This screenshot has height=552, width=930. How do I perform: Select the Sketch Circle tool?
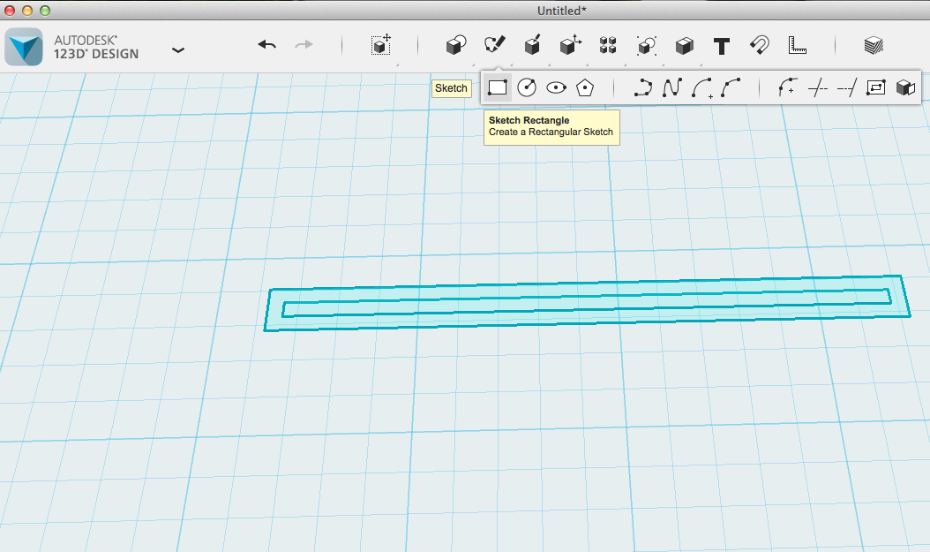(527, 87)
